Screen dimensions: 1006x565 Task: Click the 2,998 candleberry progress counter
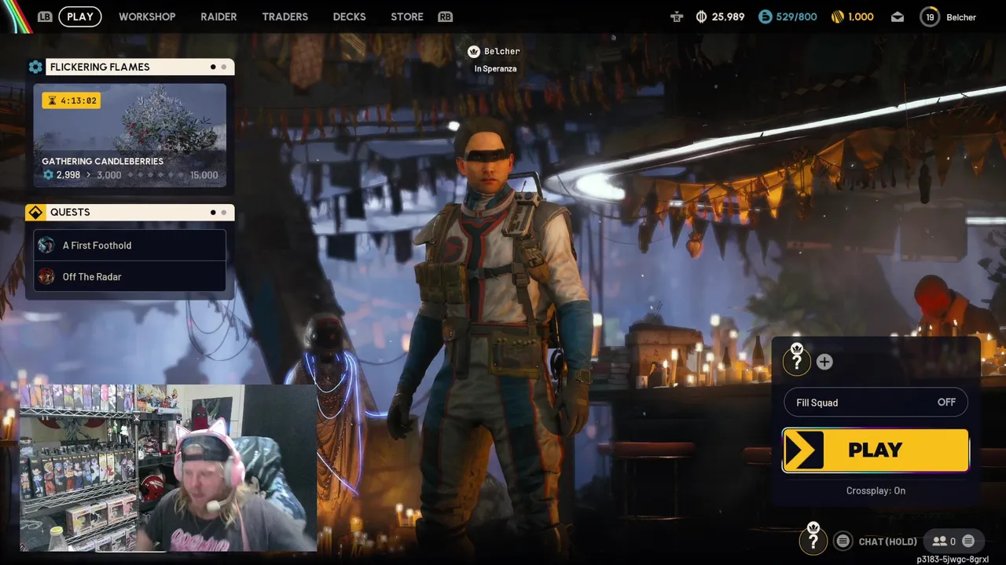click(x=62, y=175)
